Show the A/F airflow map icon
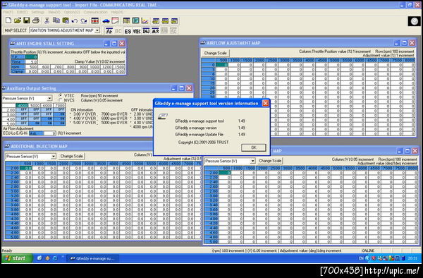423x278 pixels. point(109,31)
